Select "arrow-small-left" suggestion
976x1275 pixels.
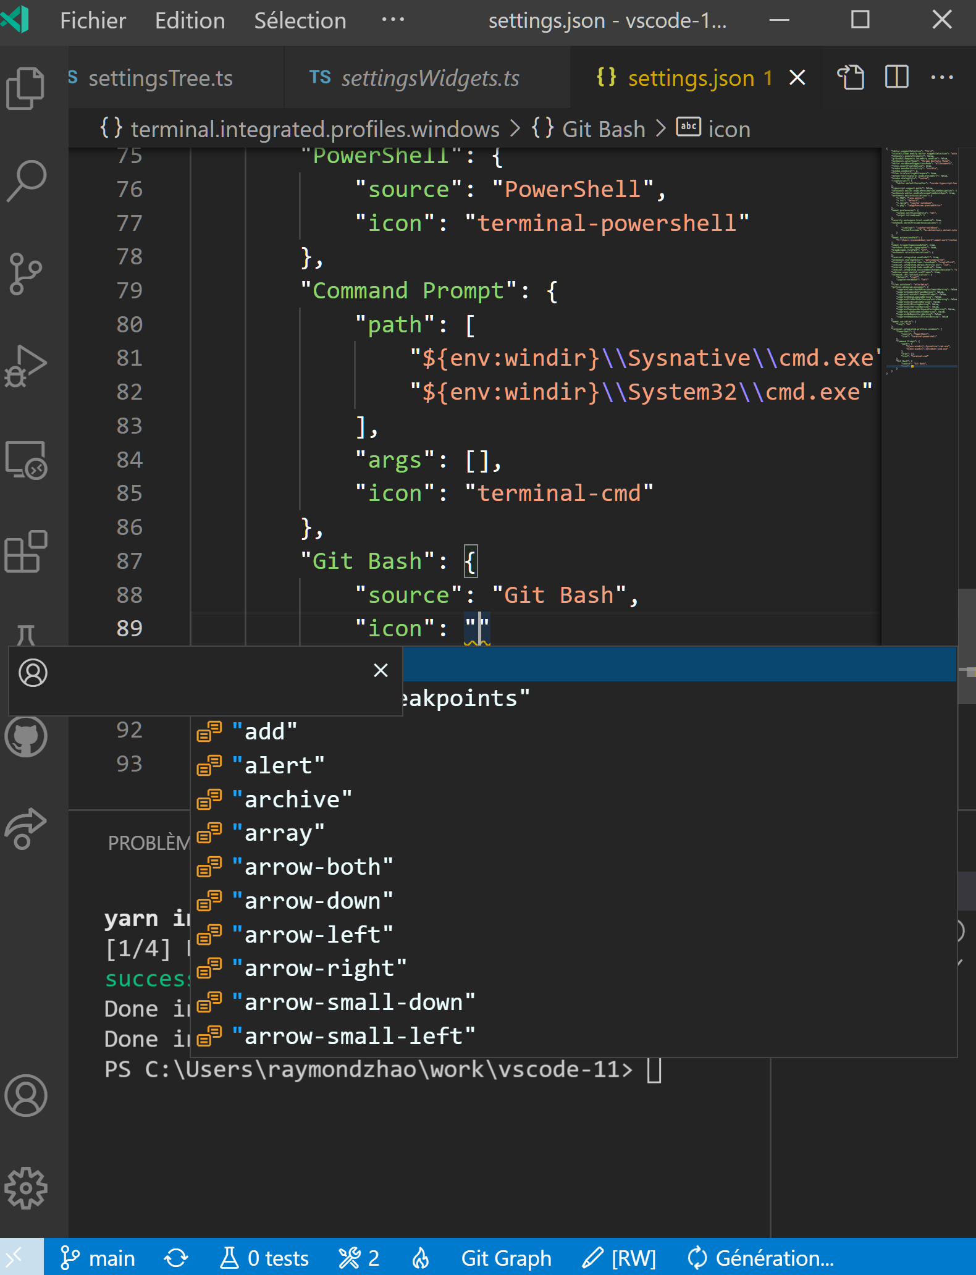pos(573,1036)
